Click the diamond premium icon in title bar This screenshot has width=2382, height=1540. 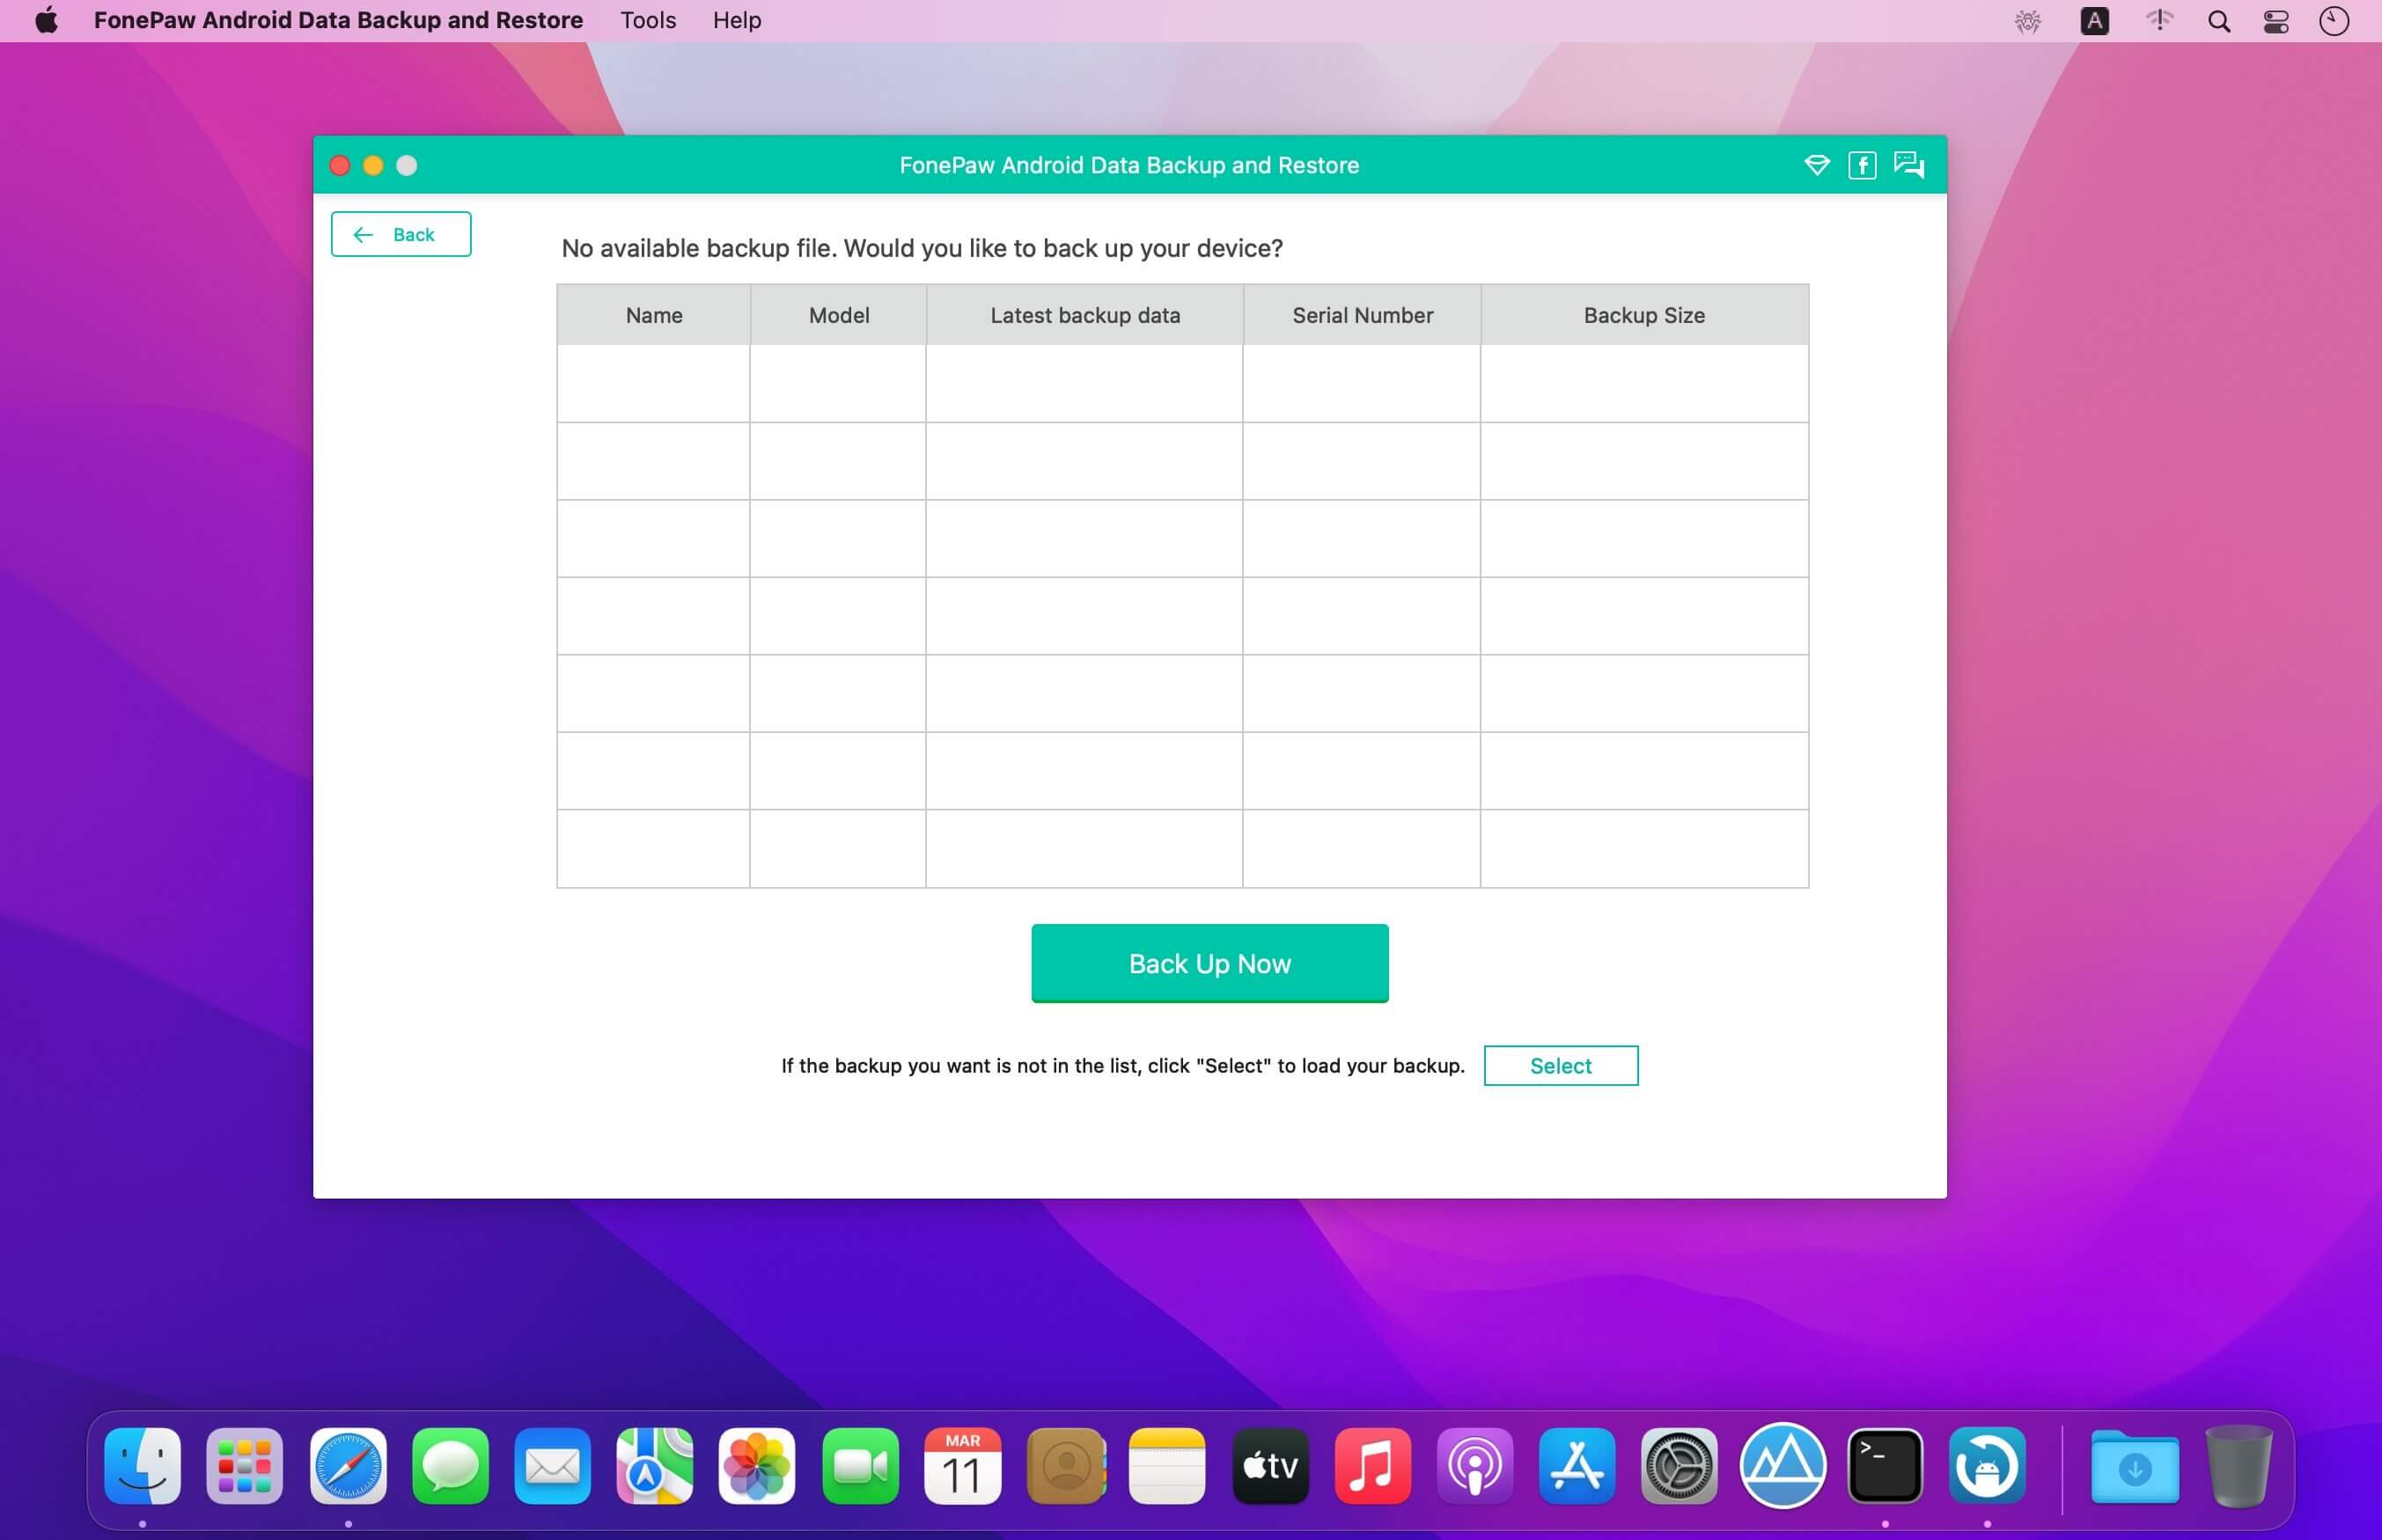[1816, 165]
